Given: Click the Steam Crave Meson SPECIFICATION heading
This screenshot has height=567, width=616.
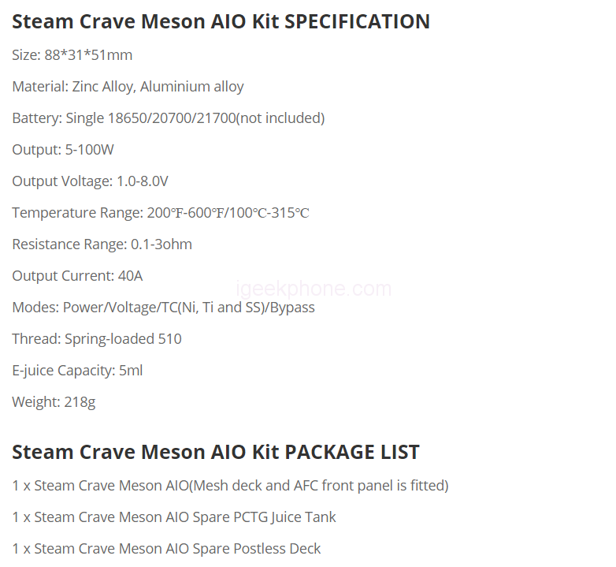Looking at the screenshot, I should 221,21.
